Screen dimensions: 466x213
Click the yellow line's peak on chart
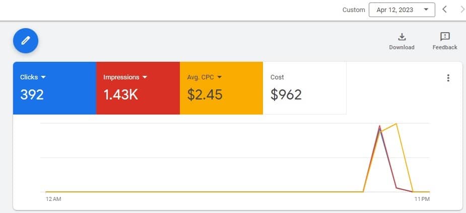[397, 124]
